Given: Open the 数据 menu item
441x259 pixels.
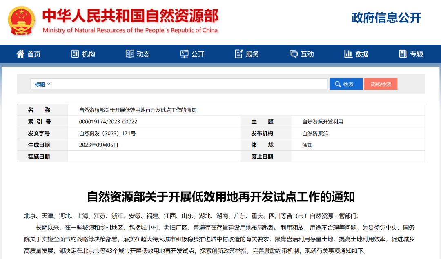Looking at the screenshot, I should (x=362, y=54).
